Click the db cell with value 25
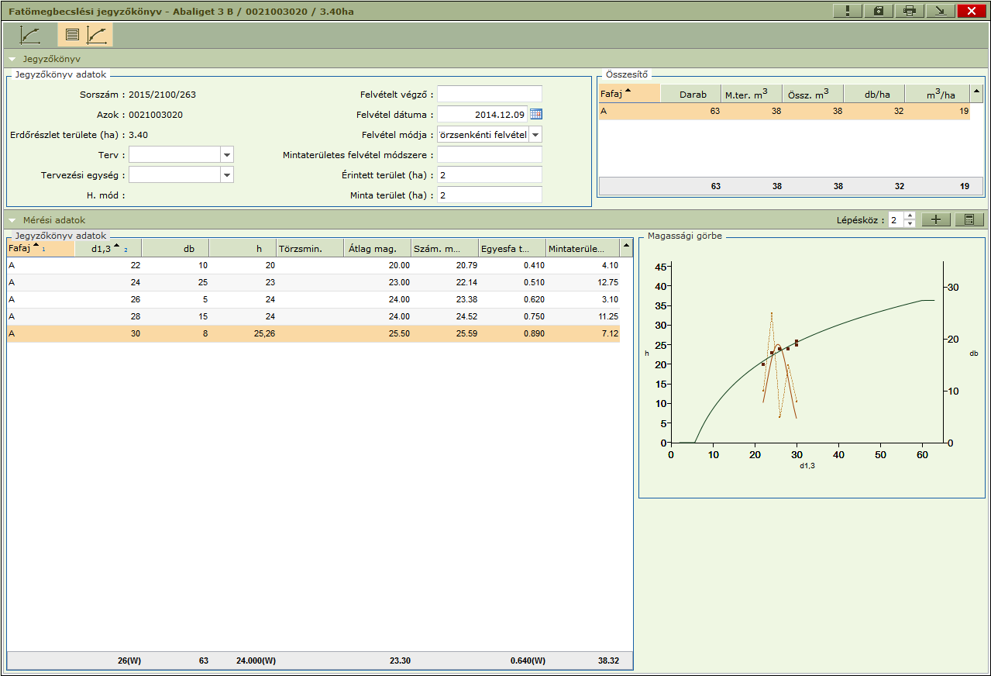The width and height of the screenshot is (991, 676). pos(176,282)
